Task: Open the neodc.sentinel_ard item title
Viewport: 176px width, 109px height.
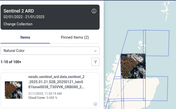Action: coord(56,82)
